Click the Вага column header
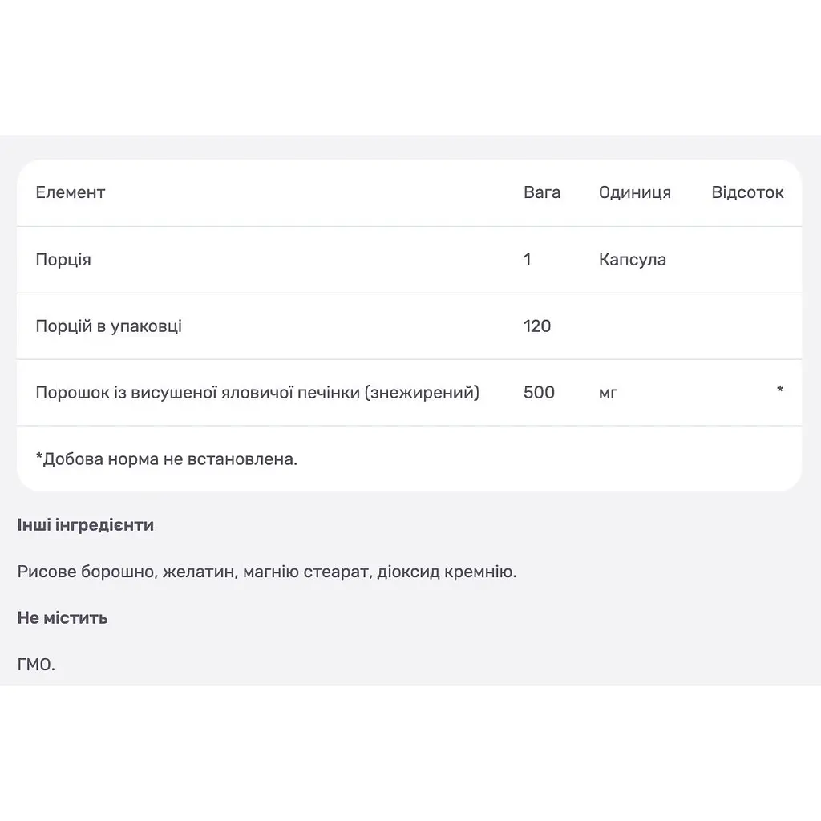Viewport: 821px width, 821px height. pos(542,192)
